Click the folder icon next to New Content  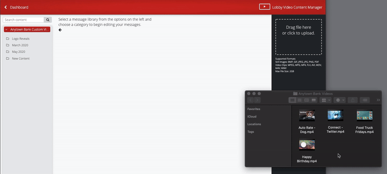tap(8, 58)
